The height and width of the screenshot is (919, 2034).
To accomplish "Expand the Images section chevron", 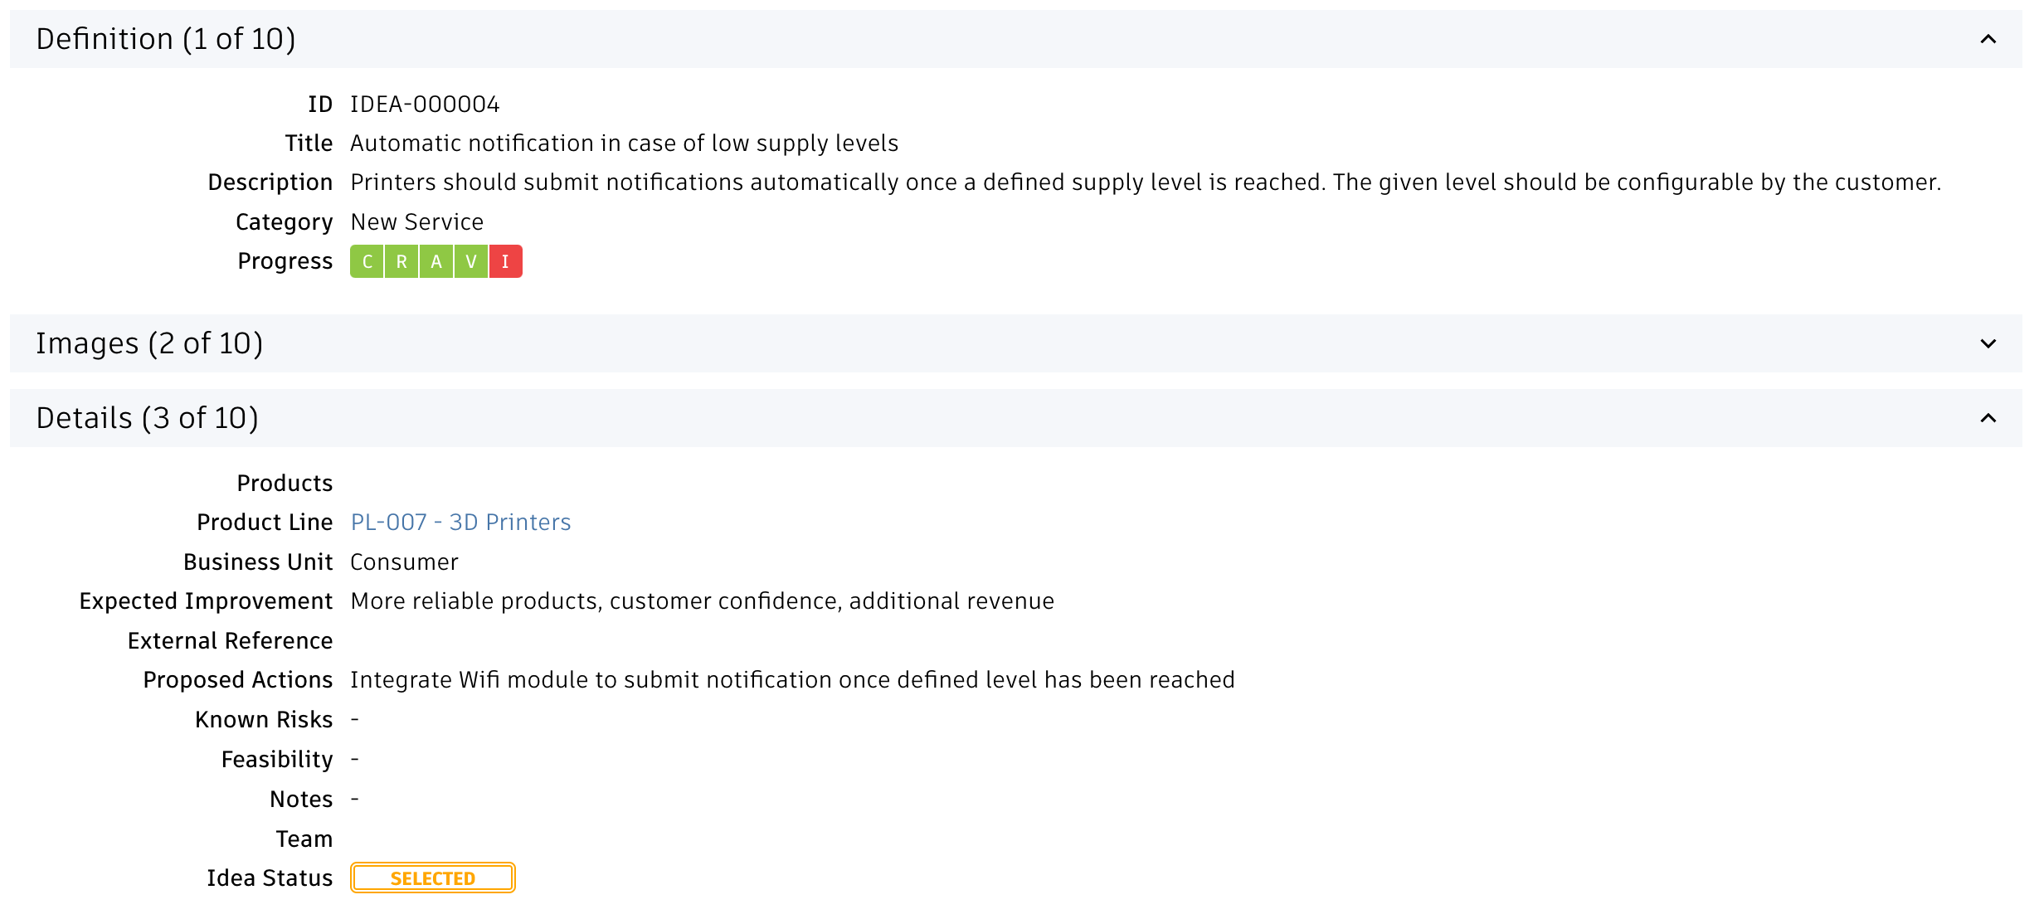I will point(1988,343).
